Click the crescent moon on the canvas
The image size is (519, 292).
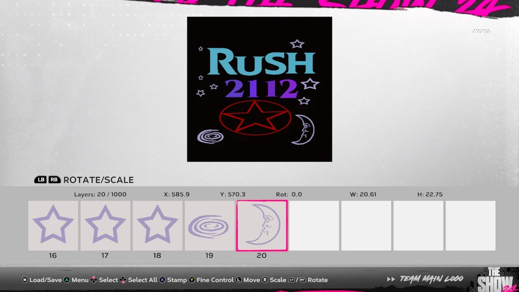(303, 130)
